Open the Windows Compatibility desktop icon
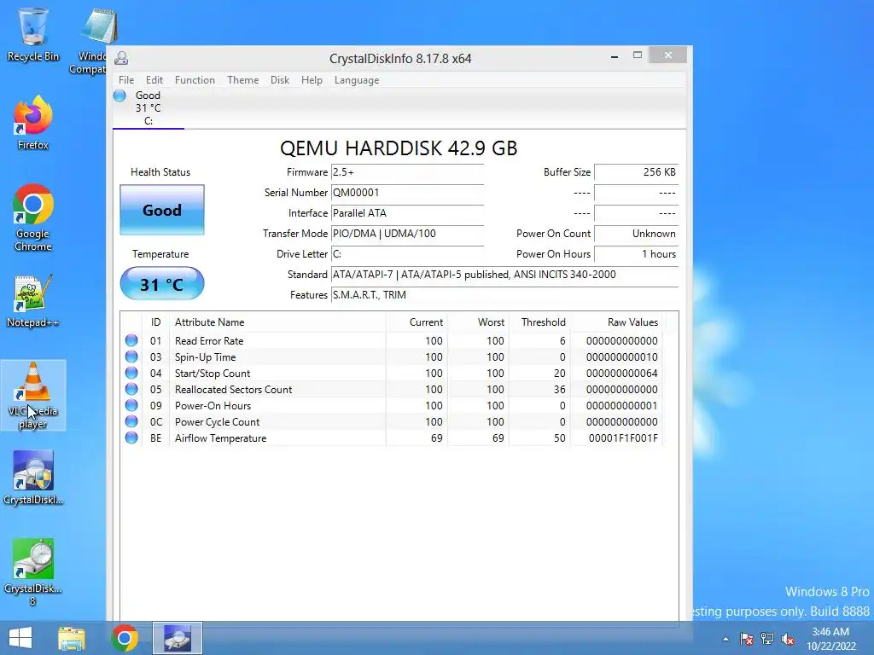The width and height of the screenshot is (874, 655). [x=92, y=40]
